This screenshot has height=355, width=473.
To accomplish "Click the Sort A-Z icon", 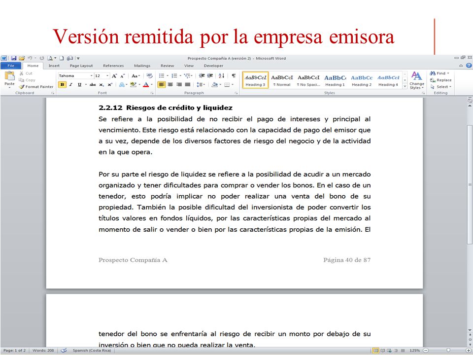I will pyautogui.click(x=221, y=76).
